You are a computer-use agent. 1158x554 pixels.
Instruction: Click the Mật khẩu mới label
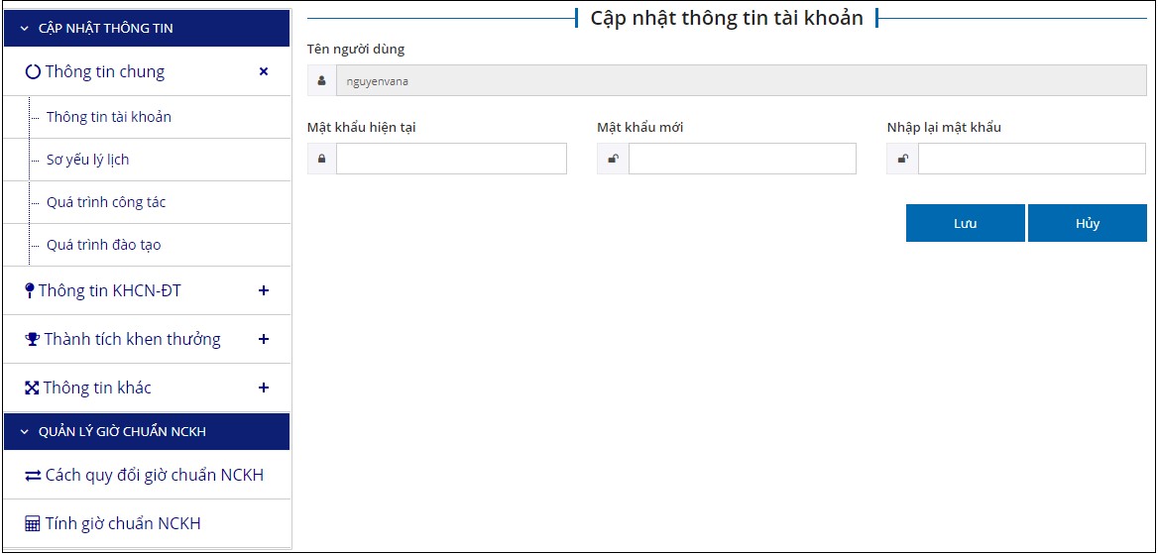[x=640, y=127]
